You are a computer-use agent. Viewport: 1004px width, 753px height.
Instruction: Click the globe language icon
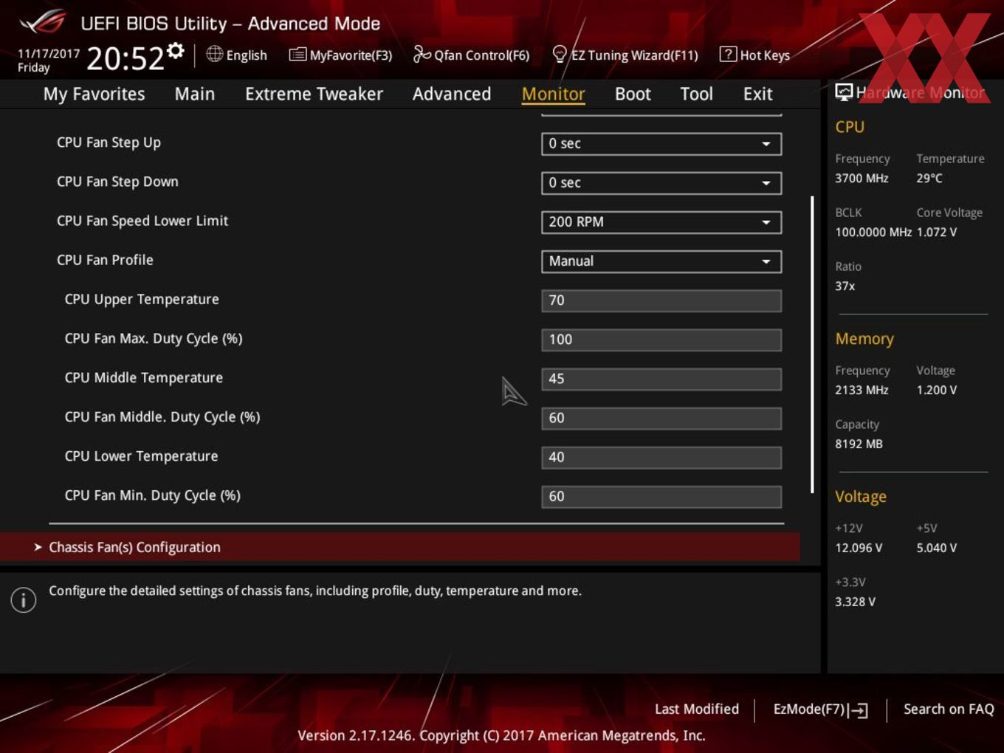click(215, 54)
